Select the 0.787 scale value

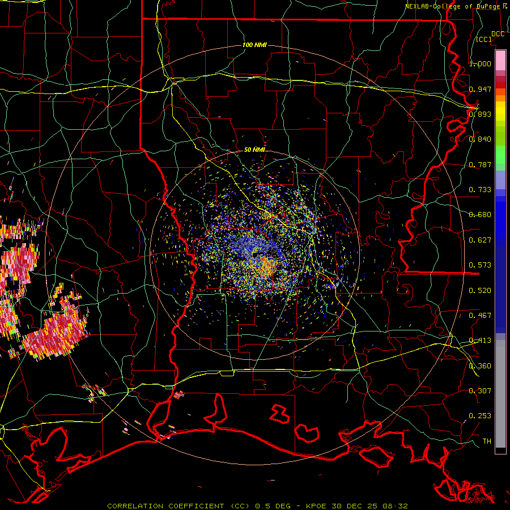[x=480, y=164]
